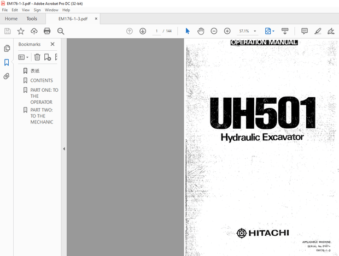The image size is (339, 256).
Task: Click the upload to cloud icon
Action: coord(34,31)
